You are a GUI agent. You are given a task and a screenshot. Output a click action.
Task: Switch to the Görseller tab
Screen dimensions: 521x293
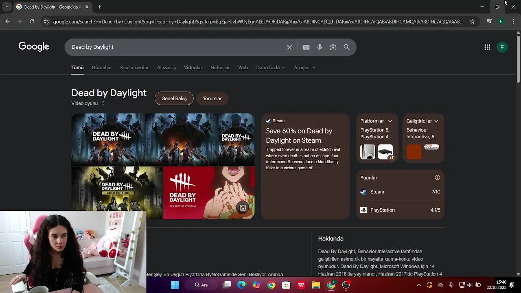click(x=102, y=68)
